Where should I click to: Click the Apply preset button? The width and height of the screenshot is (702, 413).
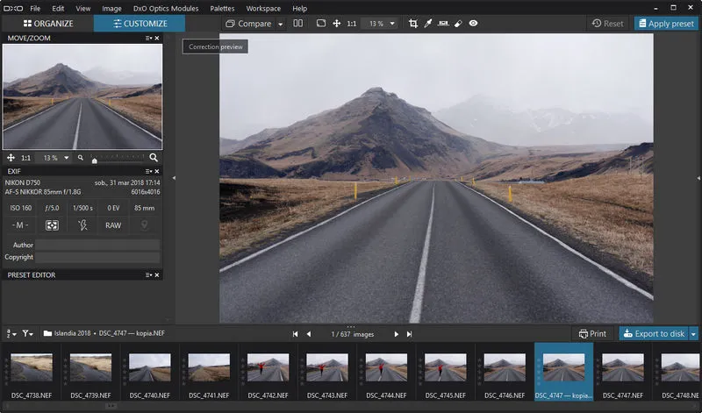666,24
